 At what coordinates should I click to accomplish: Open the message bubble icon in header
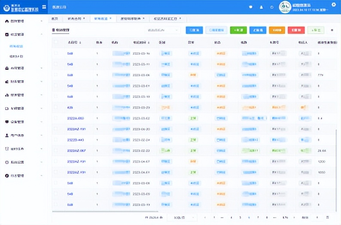[251, 7]
